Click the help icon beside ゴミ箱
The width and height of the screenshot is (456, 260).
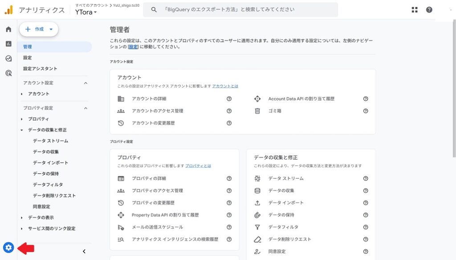click(366, 111)
